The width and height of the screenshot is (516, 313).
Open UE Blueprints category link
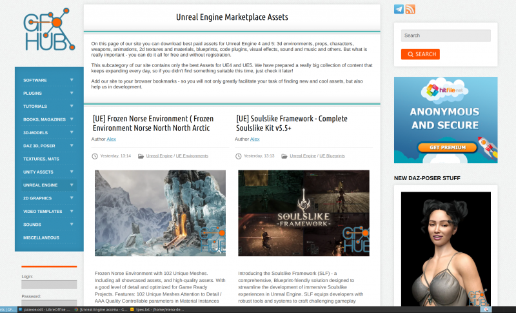(x=332, y=156)
